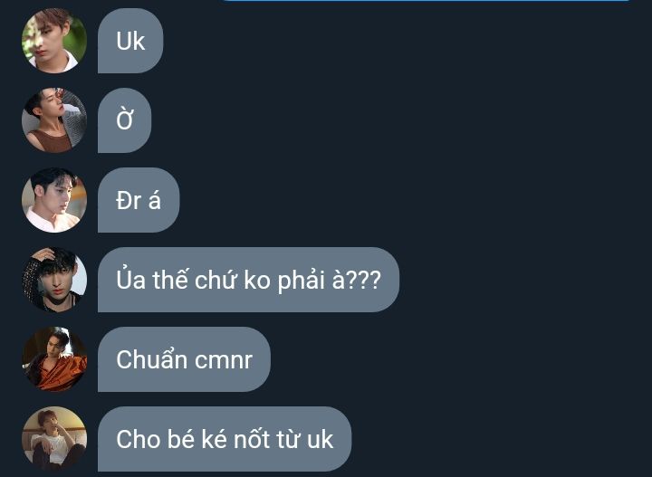The image size is (652, 477).
Task: Open orange-shirt avatar beside 'Chuẩn cmnr'
Action: coord(54,359)
